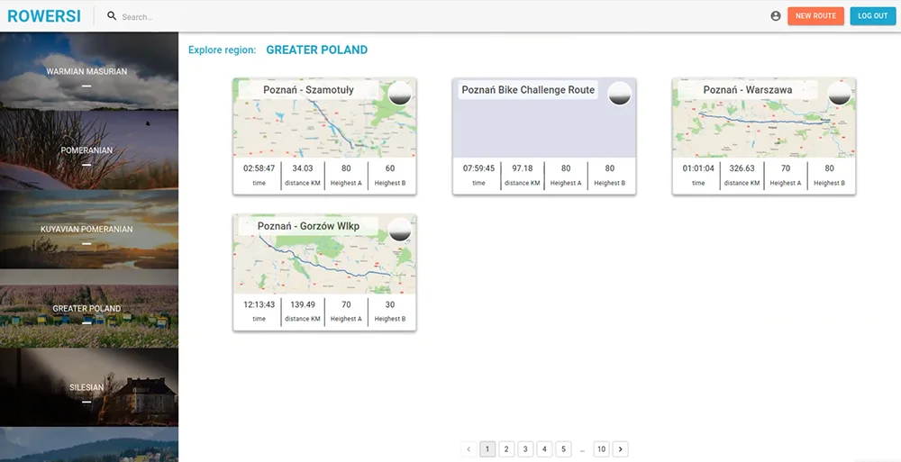Jump to pagination page 3
Screen dimensions: 901x462
tap(525, 449)
